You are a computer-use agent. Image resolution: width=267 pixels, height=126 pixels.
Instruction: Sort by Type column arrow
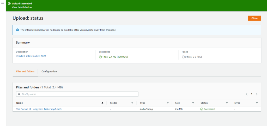pyautogui.click(x=168, y=103)
